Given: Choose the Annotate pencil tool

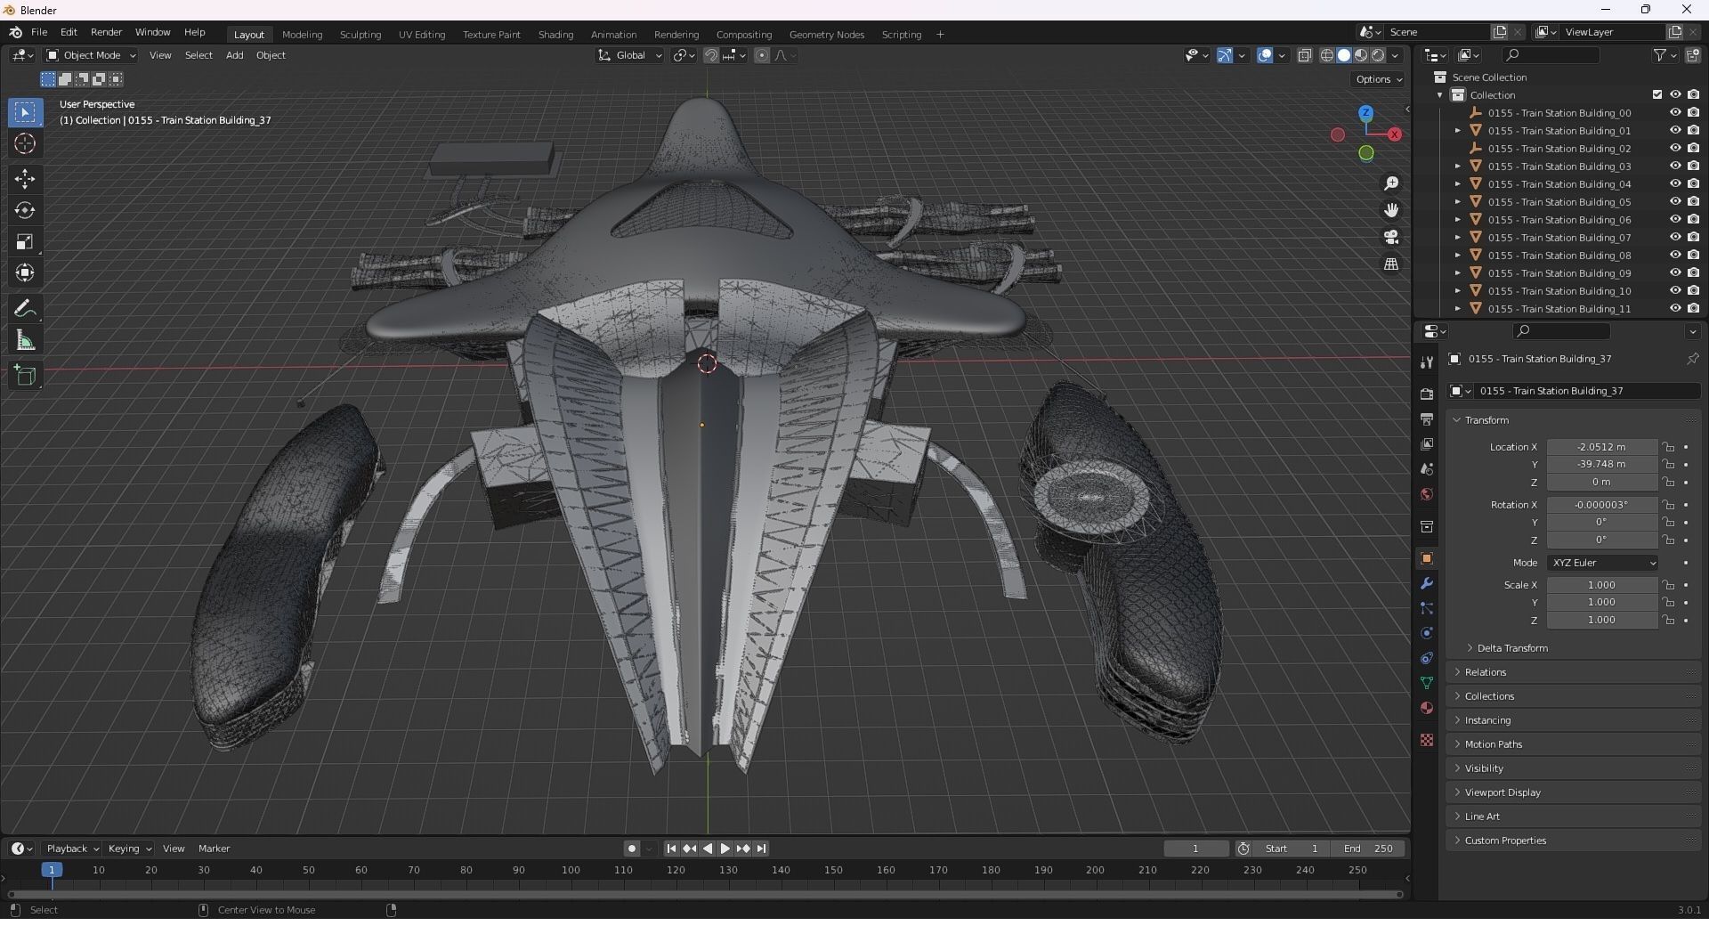Looking at the screenshot, I should 25,309.
